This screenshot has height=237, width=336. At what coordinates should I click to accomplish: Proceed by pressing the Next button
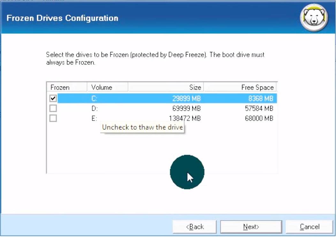point(251,227)
